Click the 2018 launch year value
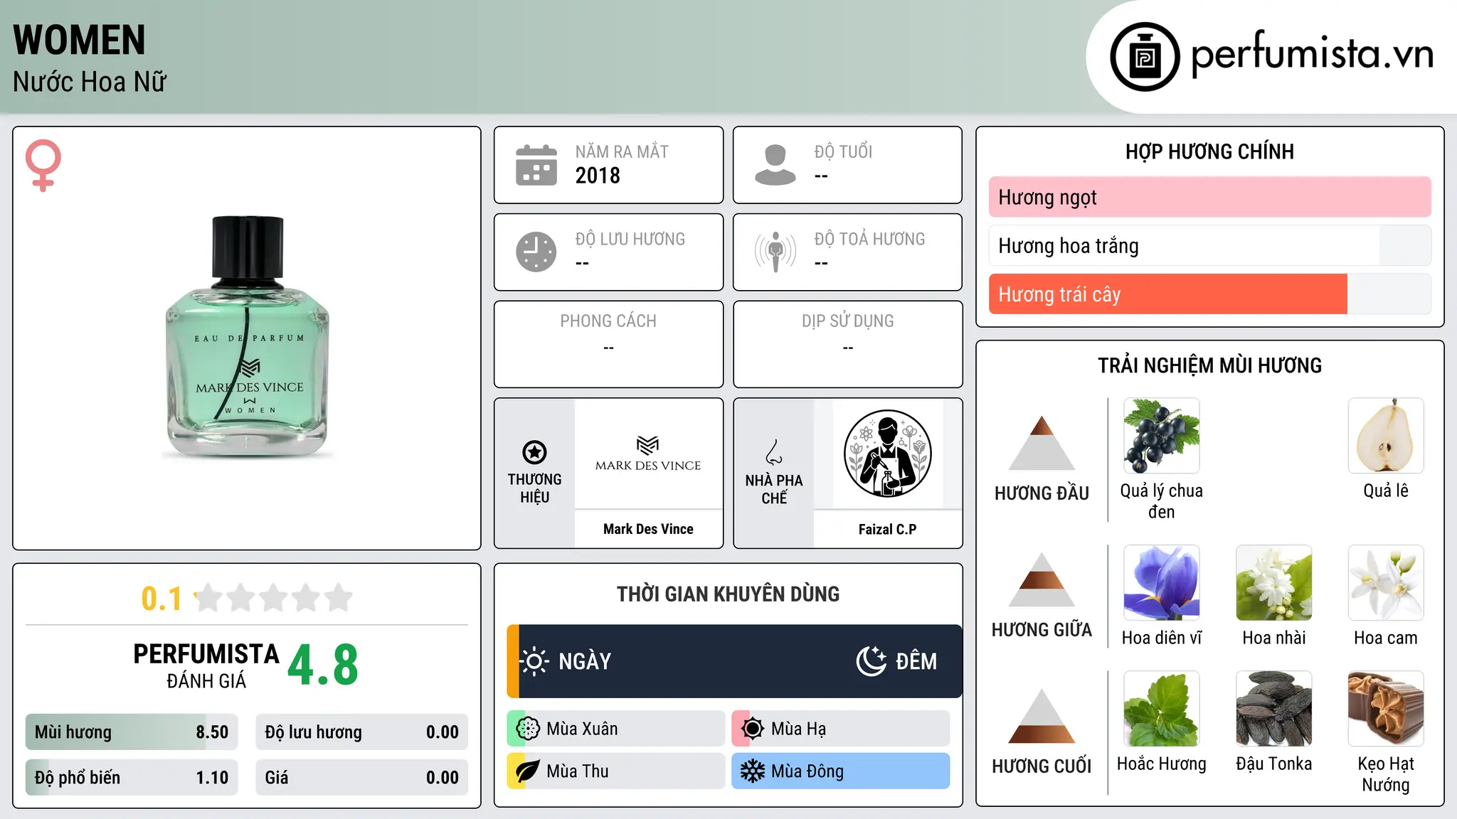 coord(598,176)
